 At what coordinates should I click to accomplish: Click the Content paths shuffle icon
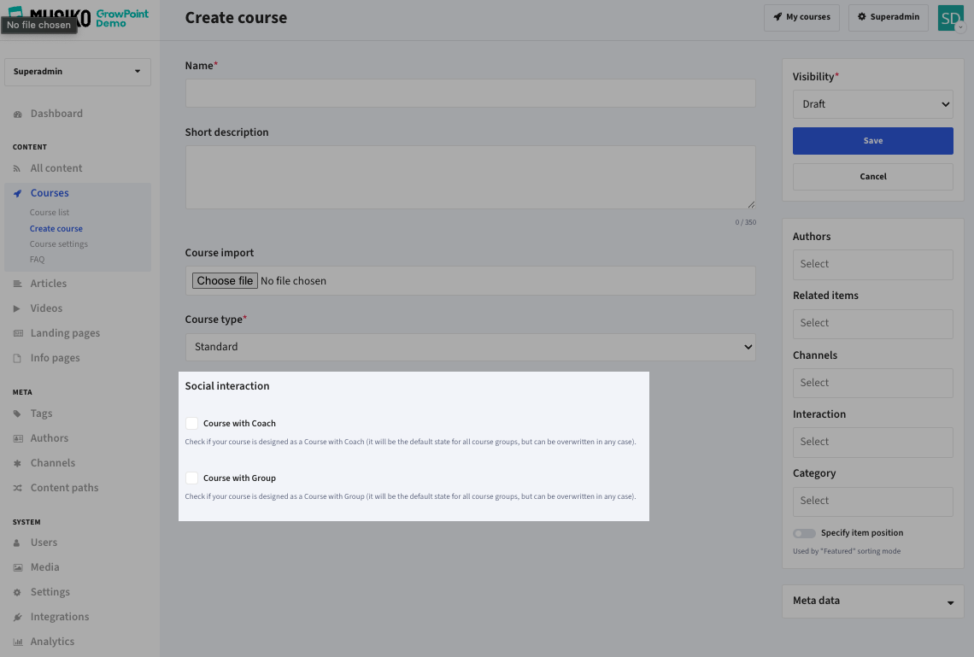coord(17,488)
